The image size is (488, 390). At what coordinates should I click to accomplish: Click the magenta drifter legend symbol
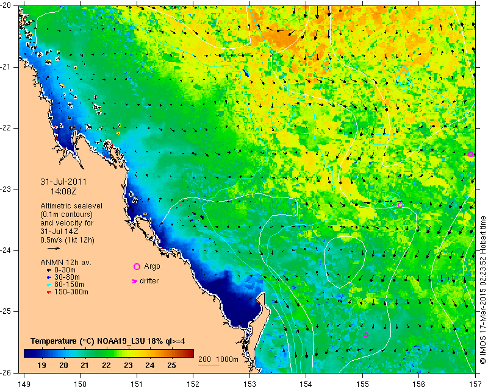(x=135, y=281)
